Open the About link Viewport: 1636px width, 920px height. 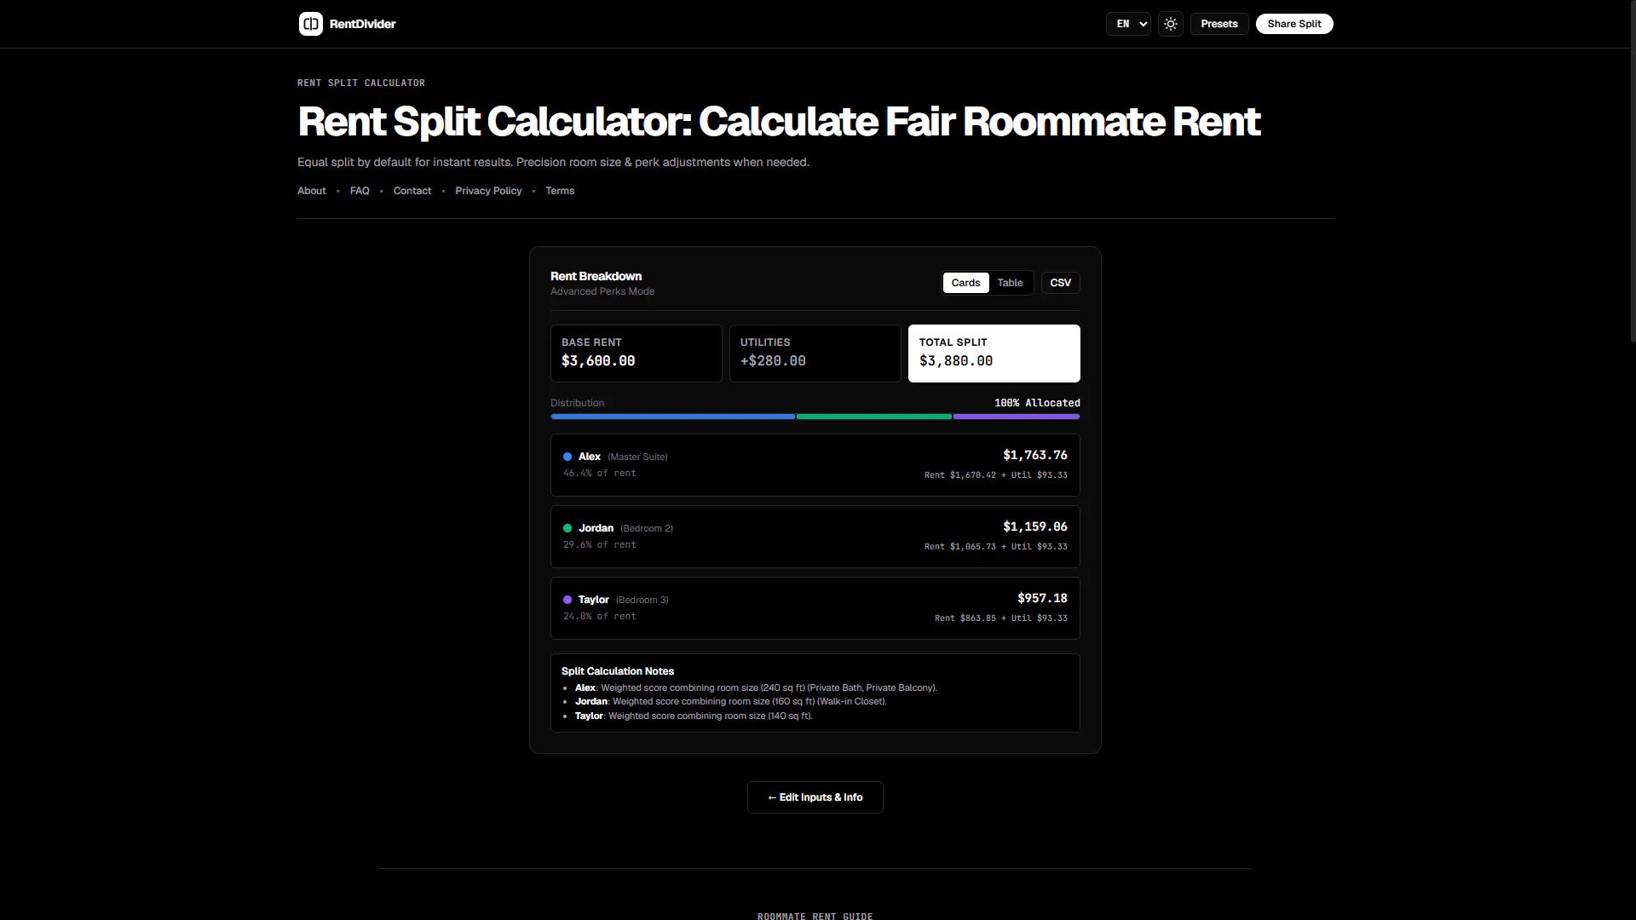312,191
